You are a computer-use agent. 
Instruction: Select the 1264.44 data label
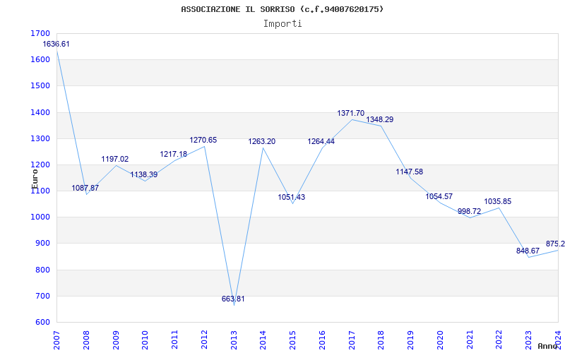(321, 141)
